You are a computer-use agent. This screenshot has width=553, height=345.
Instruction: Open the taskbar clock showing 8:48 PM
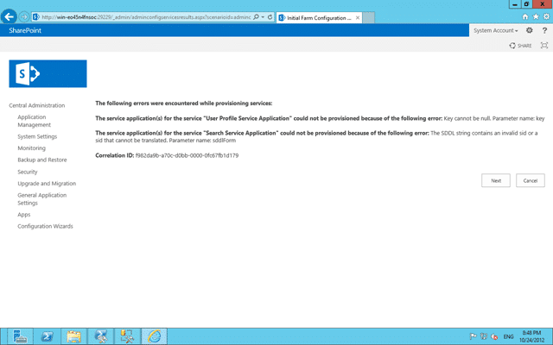point(531,336)
